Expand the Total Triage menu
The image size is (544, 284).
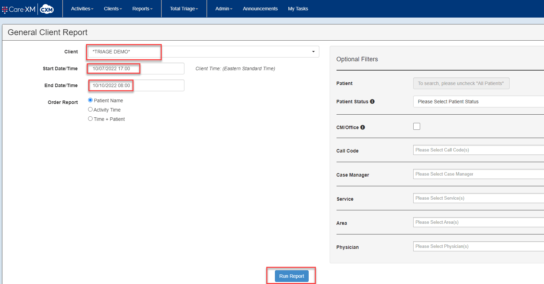point(184,9)
